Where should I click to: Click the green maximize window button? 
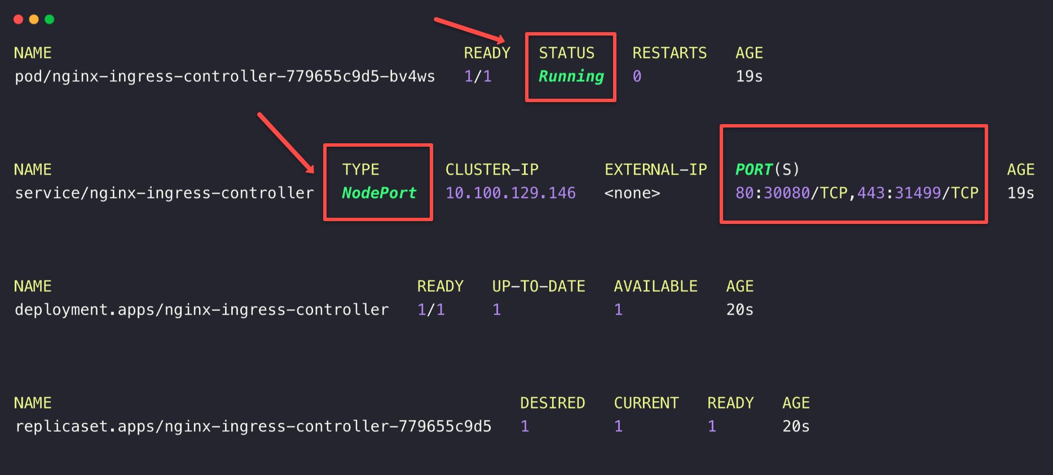50,19
